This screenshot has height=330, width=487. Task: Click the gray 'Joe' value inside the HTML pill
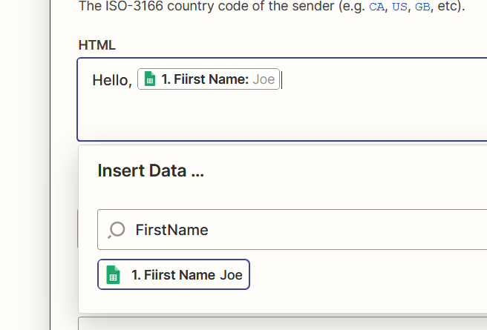coord(264,79)
